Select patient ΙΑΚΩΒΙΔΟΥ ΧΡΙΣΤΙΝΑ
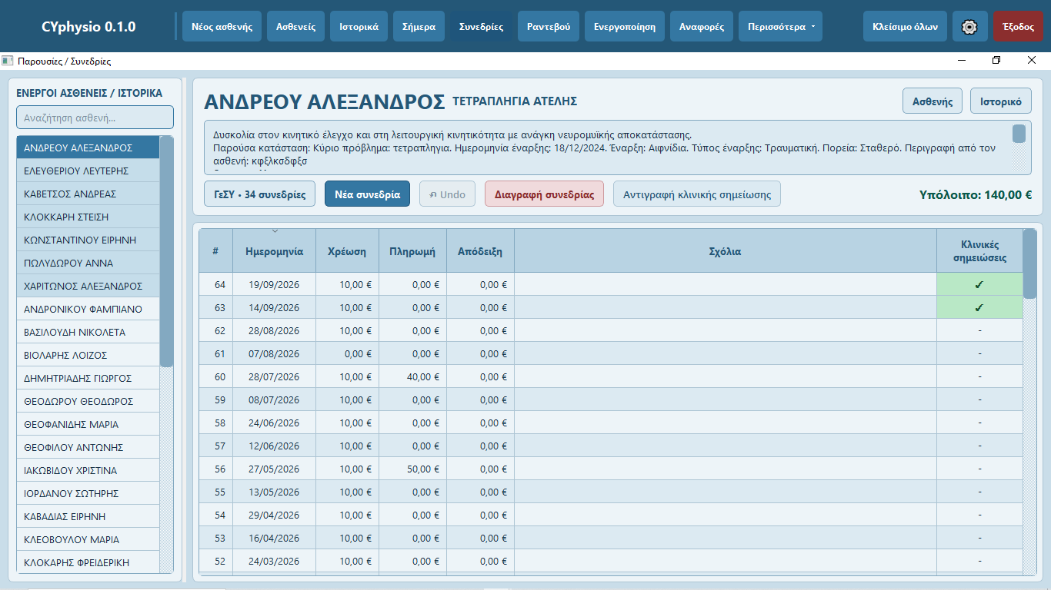Viewport: 1051px width, 590px height. pyautogui.click(x=88, y=470)
